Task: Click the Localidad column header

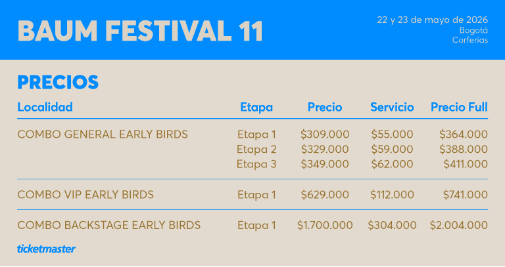Action: [x=45, y=107]
